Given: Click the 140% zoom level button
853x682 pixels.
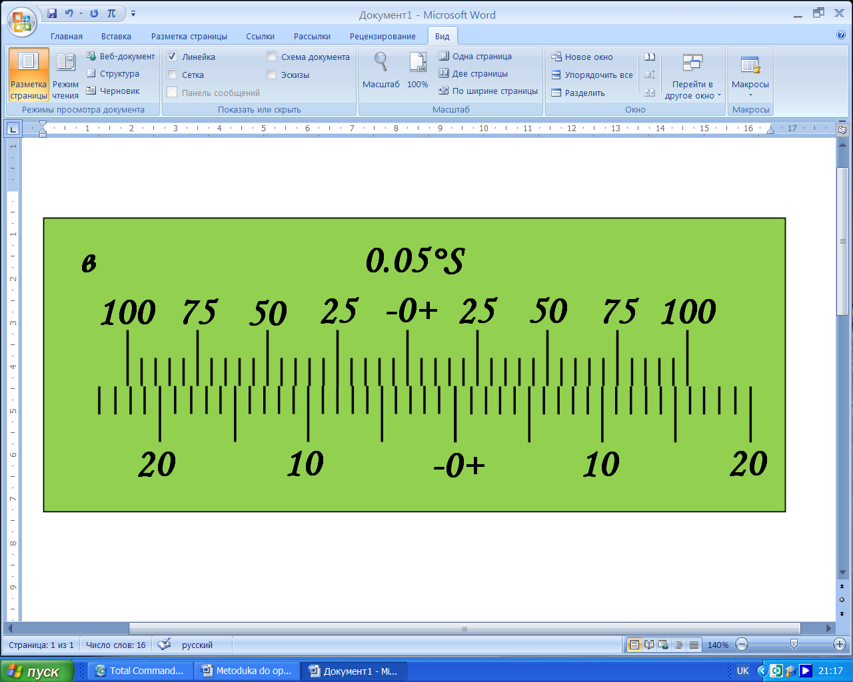Looking at the screenshot, I should [x=718, y=645].
